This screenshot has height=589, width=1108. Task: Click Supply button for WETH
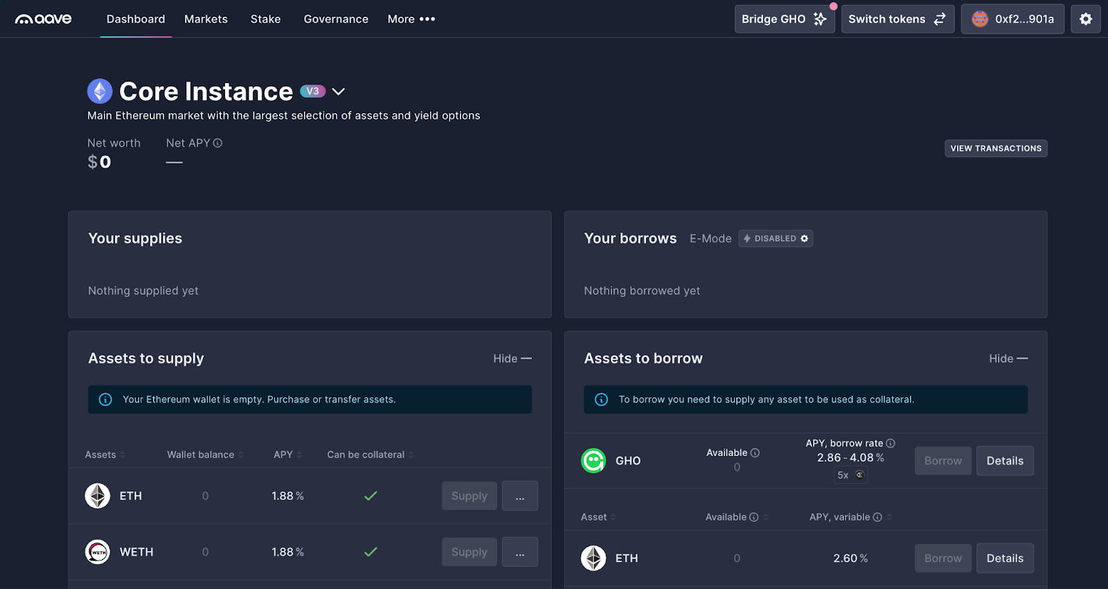coord(470,552)
